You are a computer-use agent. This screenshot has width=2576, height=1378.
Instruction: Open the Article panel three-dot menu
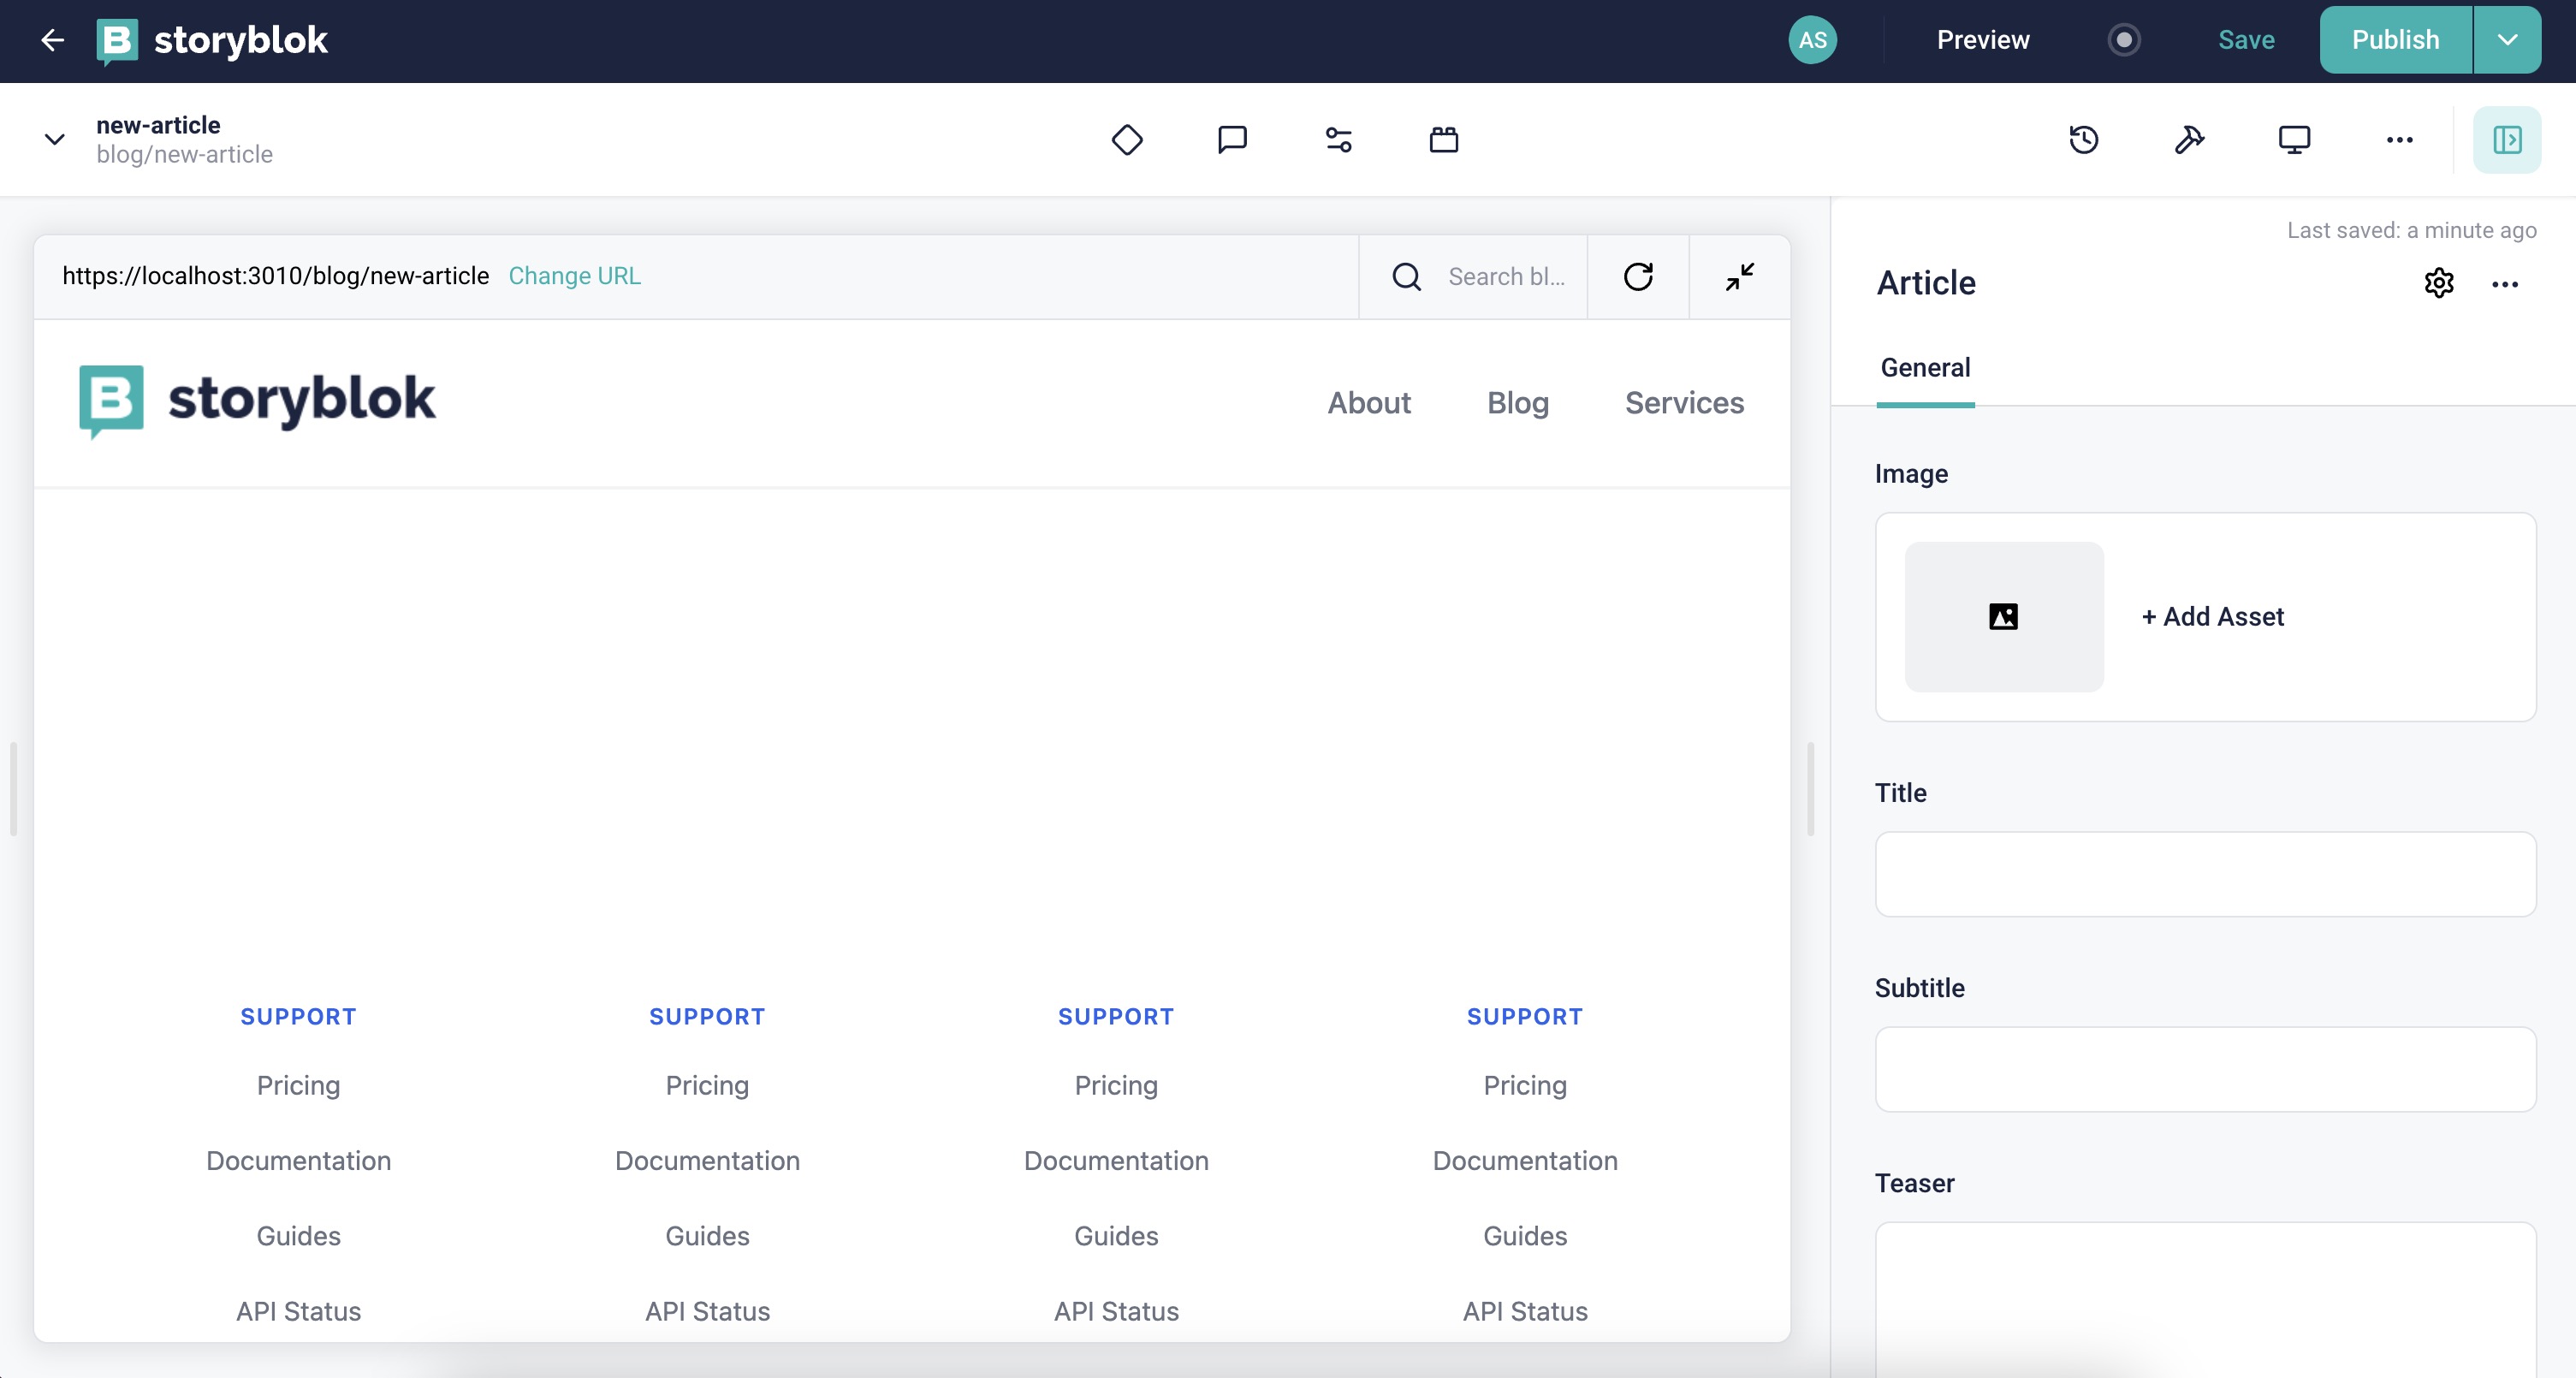(x=2505, y=284)
